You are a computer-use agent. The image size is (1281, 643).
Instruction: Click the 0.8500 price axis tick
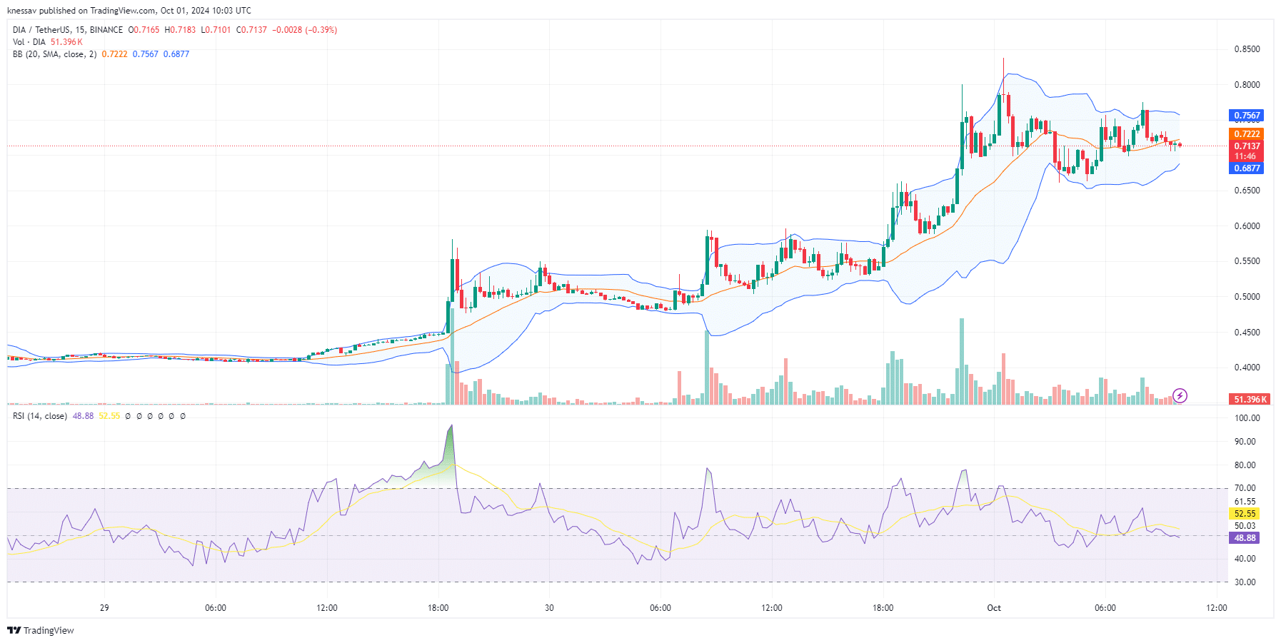[x=1247, y=49]
